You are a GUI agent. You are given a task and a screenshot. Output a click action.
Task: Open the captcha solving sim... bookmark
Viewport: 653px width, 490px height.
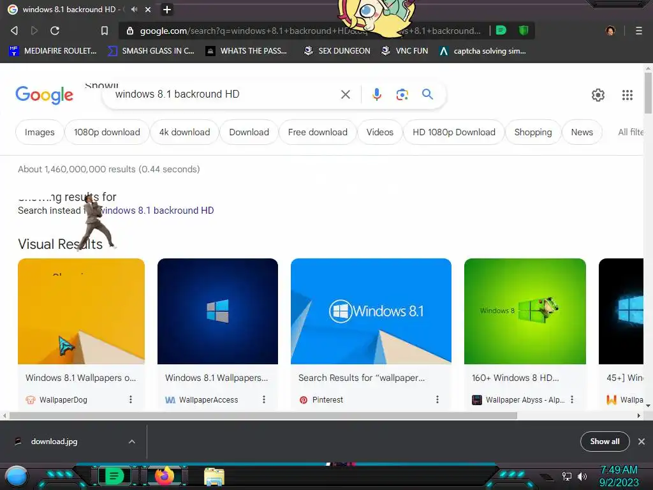click(483, 51)
